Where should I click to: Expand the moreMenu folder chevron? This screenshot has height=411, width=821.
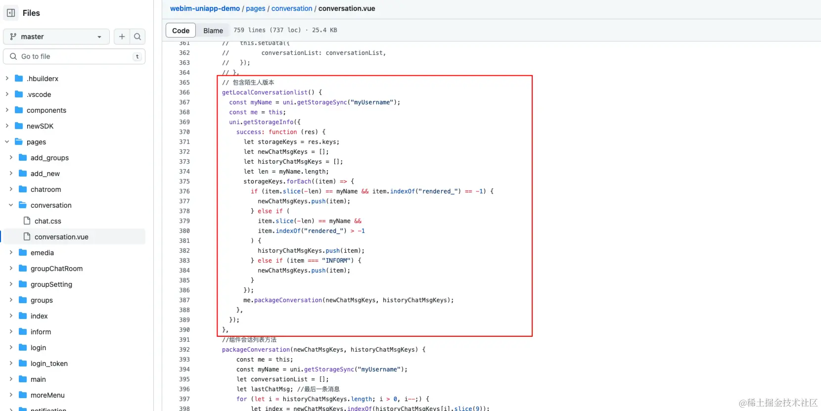[x=11, y=395]
